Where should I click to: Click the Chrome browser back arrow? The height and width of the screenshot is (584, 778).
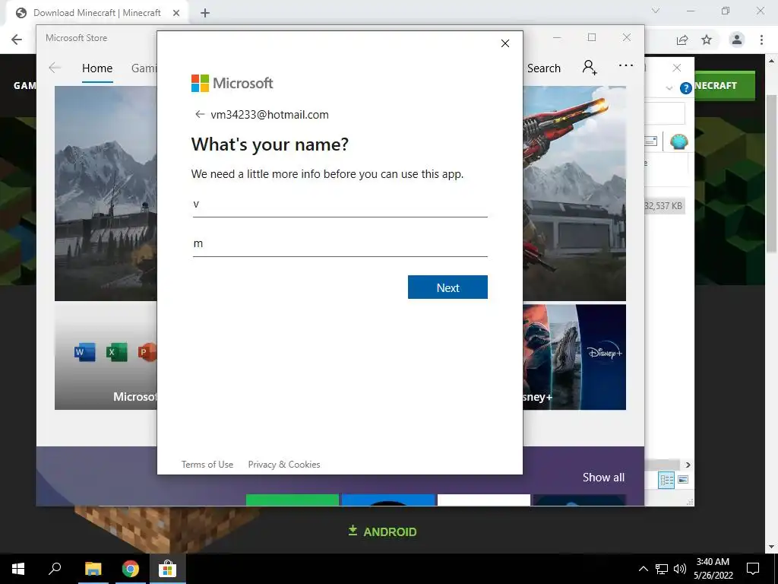[x=17, y=40]
